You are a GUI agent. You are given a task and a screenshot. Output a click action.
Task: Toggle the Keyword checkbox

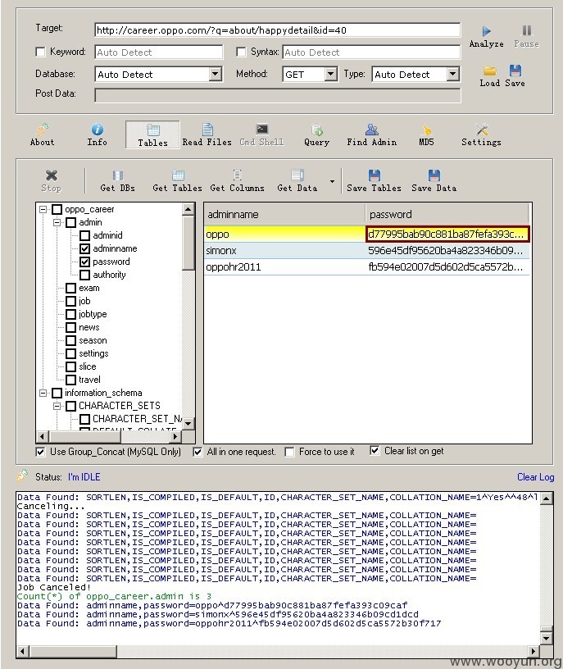[40, 52]
